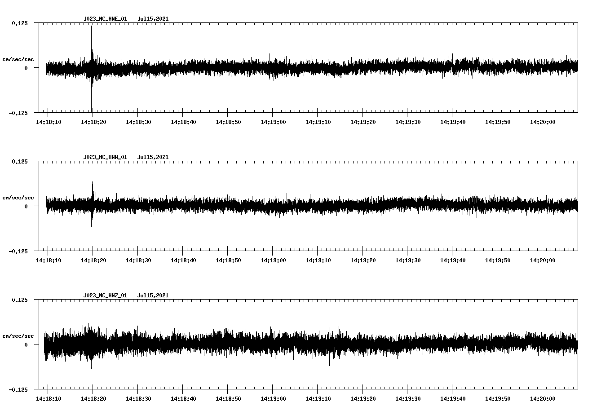Click 14:19:30 on the HNN time axis
Image resolution: width=610 pixels, height=415 pixels.
[408, 260]
